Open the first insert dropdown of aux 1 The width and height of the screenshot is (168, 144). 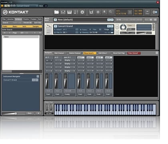click(81, 60)
